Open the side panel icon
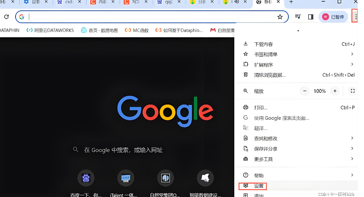364x197 pixels. click(x=310, y=17)
